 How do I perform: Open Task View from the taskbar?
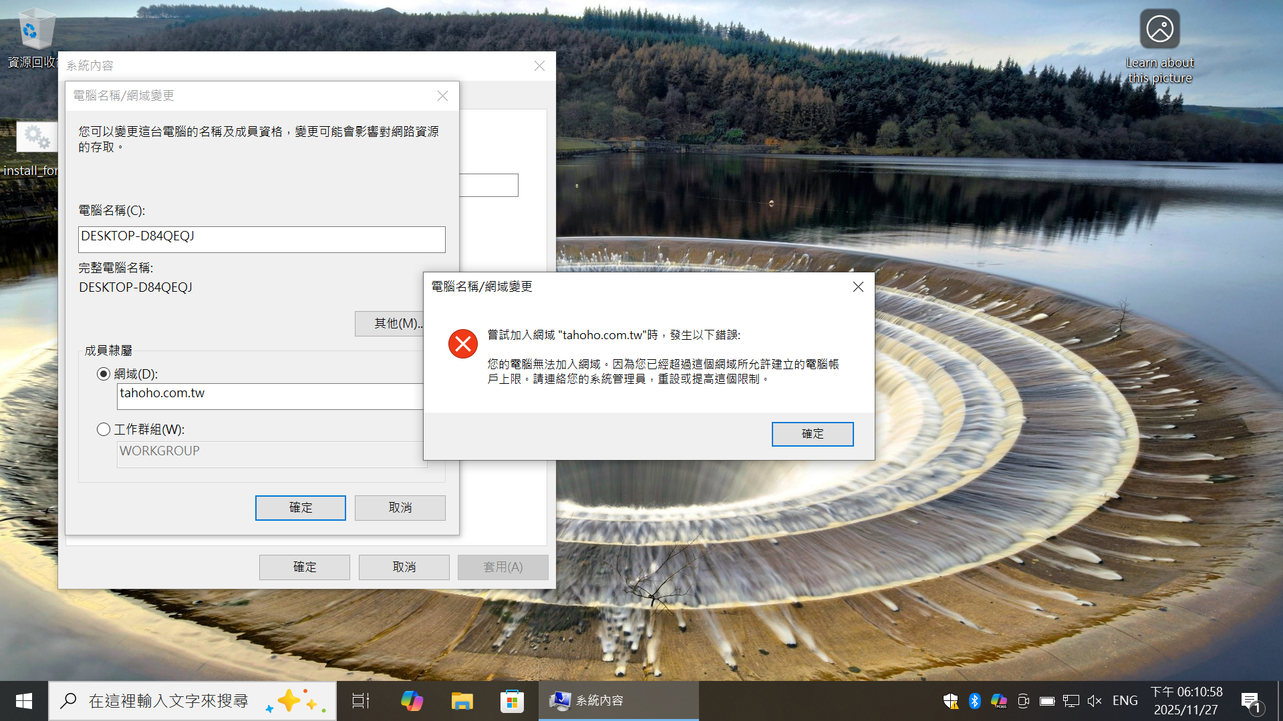360,701
